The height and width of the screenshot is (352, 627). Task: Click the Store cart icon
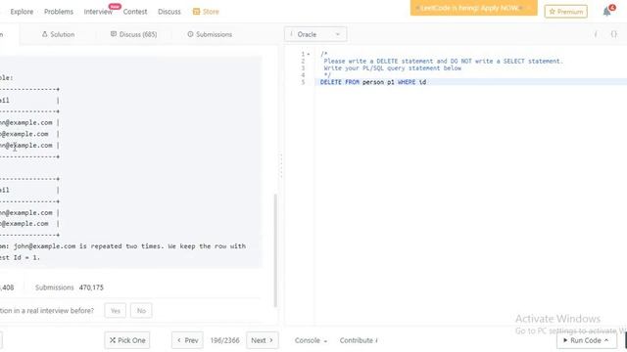click(196, 12)
